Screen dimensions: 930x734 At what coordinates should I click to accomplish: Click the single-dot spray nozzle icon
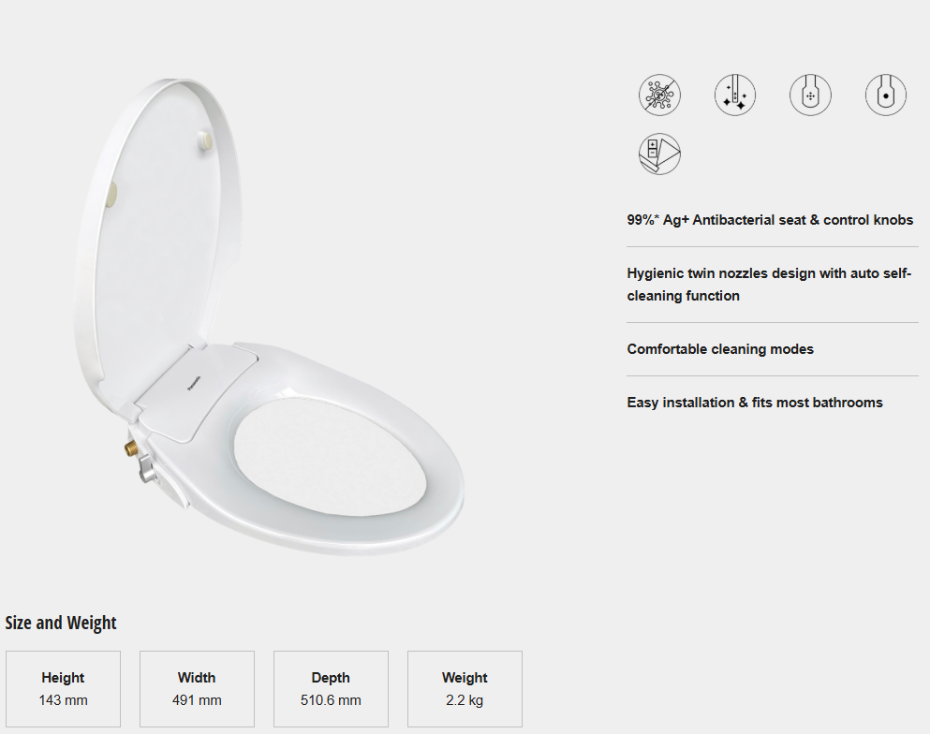(886, 95)
